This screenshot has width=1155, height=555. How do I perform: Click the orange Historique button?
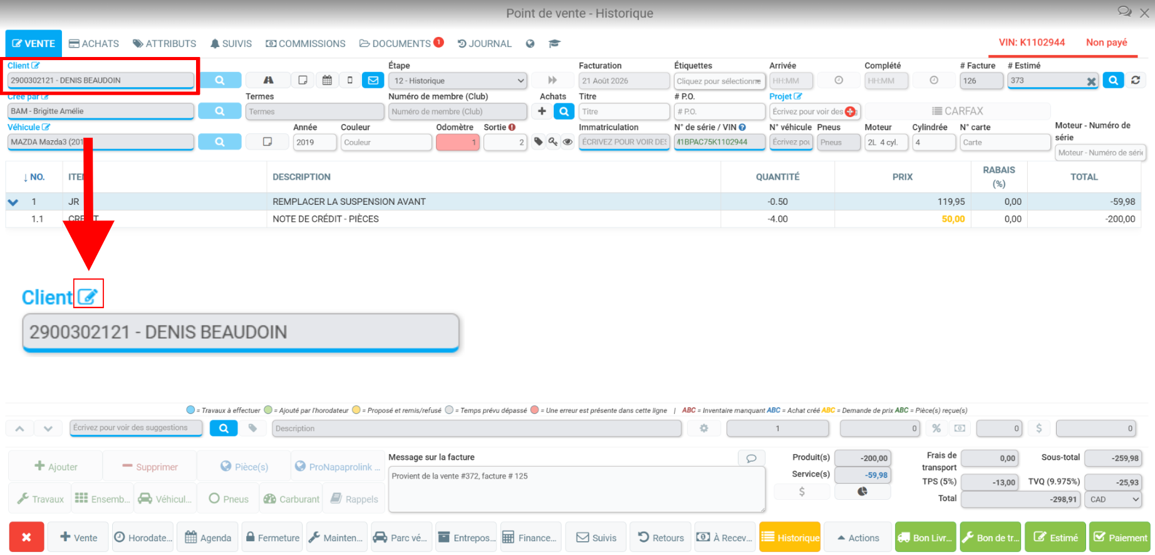(x=790, y=537)
